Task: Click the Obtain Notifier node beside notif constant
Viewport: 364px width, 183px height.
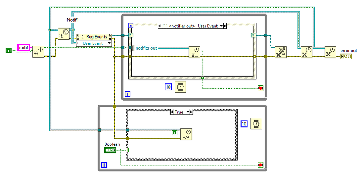Action: click(x=38, y=51)
